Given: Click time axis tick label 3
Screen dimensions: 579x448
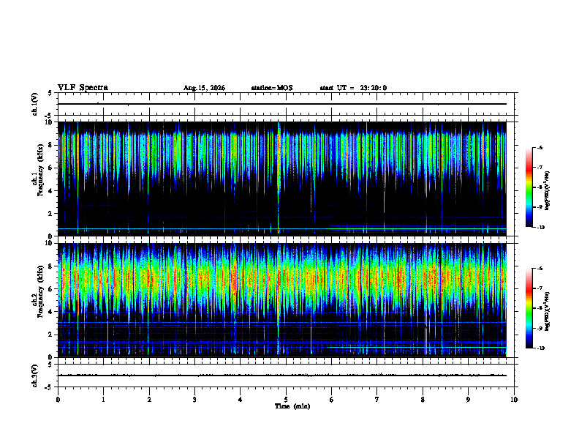Looking at the screenshot, I should coord(194,400).
